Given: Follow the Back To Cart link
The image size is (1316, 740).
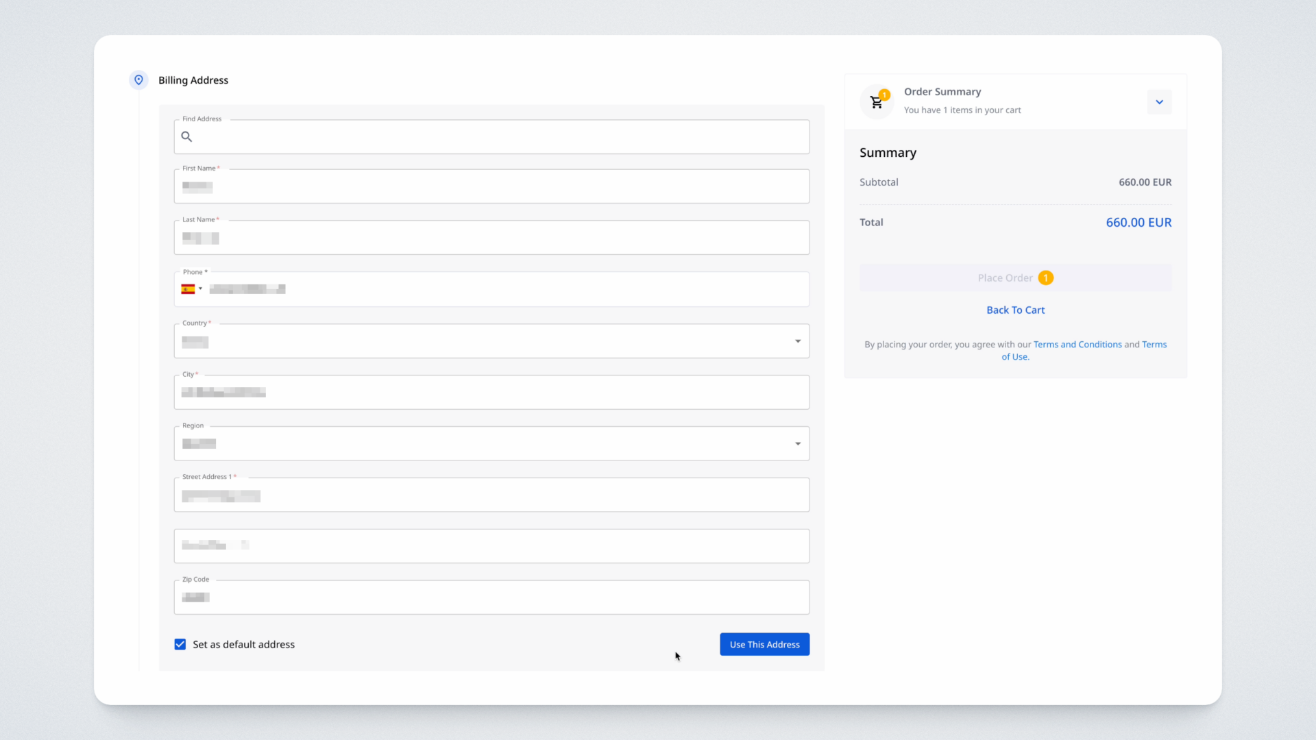Looking at the screenshot, I should click(1015, 310).
